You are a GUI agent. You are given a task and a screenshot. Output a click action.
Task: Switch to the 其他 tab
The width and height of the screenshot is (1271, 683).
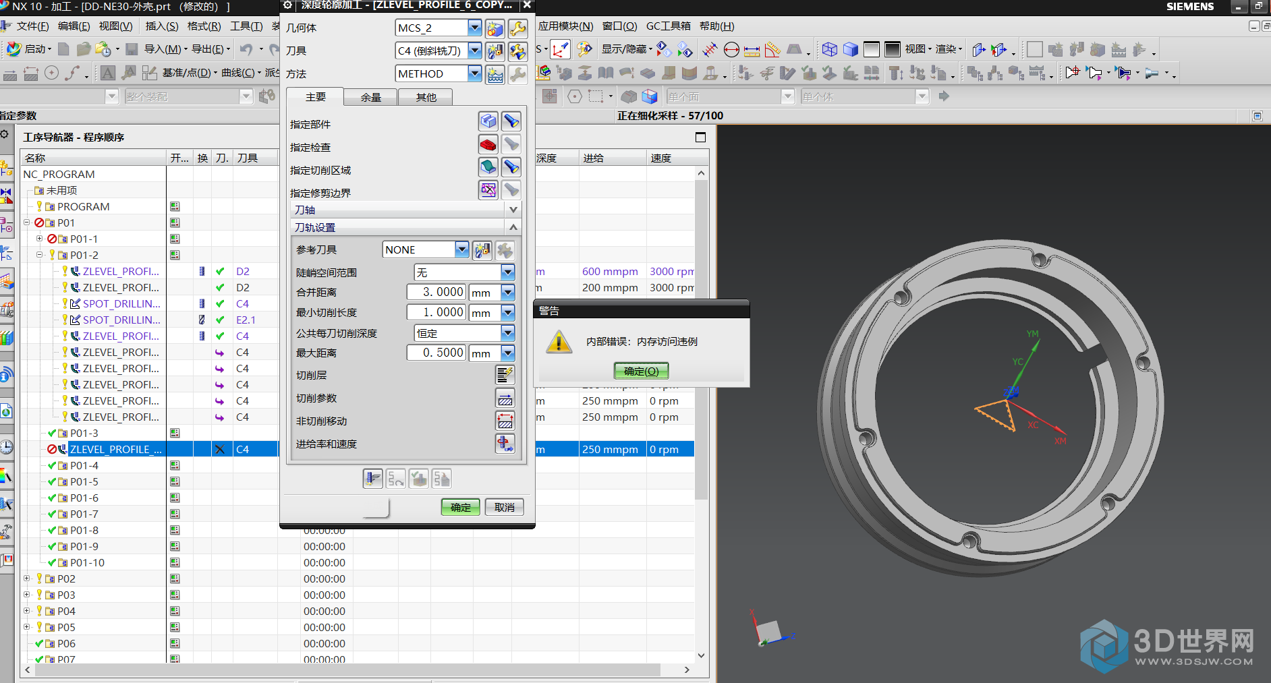coord(426,98)
